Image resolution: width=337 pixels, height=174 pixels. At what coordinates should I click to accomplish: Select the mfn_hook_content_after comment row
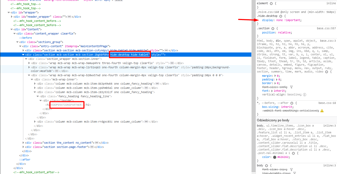click(x=36, y=172)
